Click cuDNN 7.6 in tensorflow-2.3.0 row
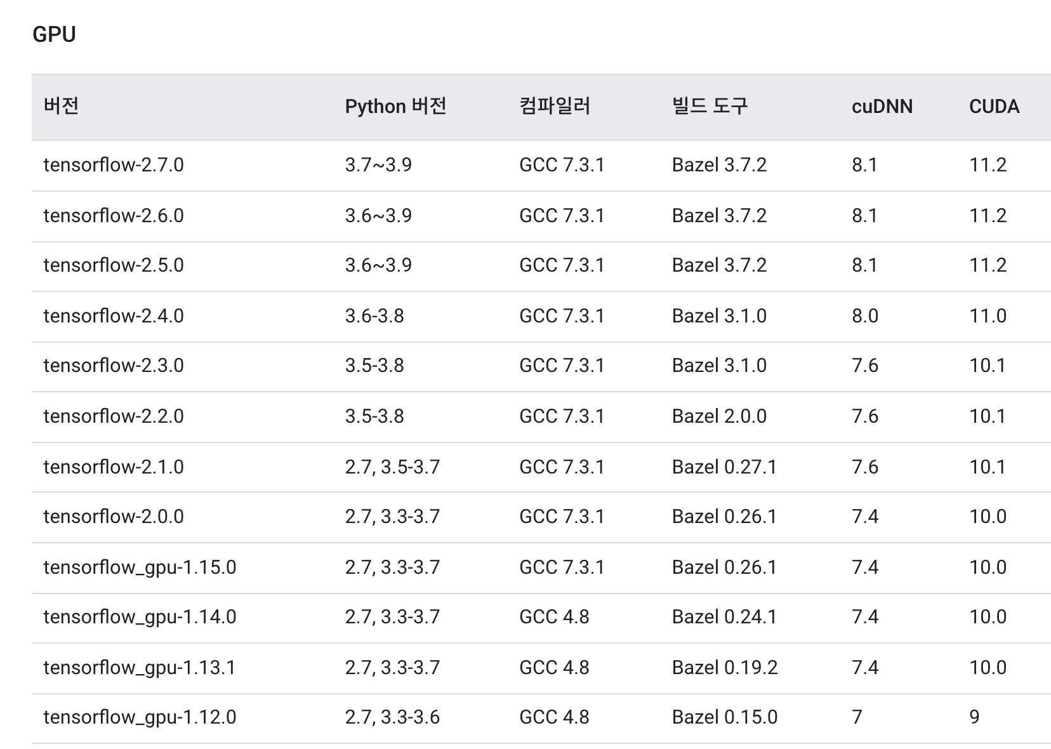 (x=865, y=366)
